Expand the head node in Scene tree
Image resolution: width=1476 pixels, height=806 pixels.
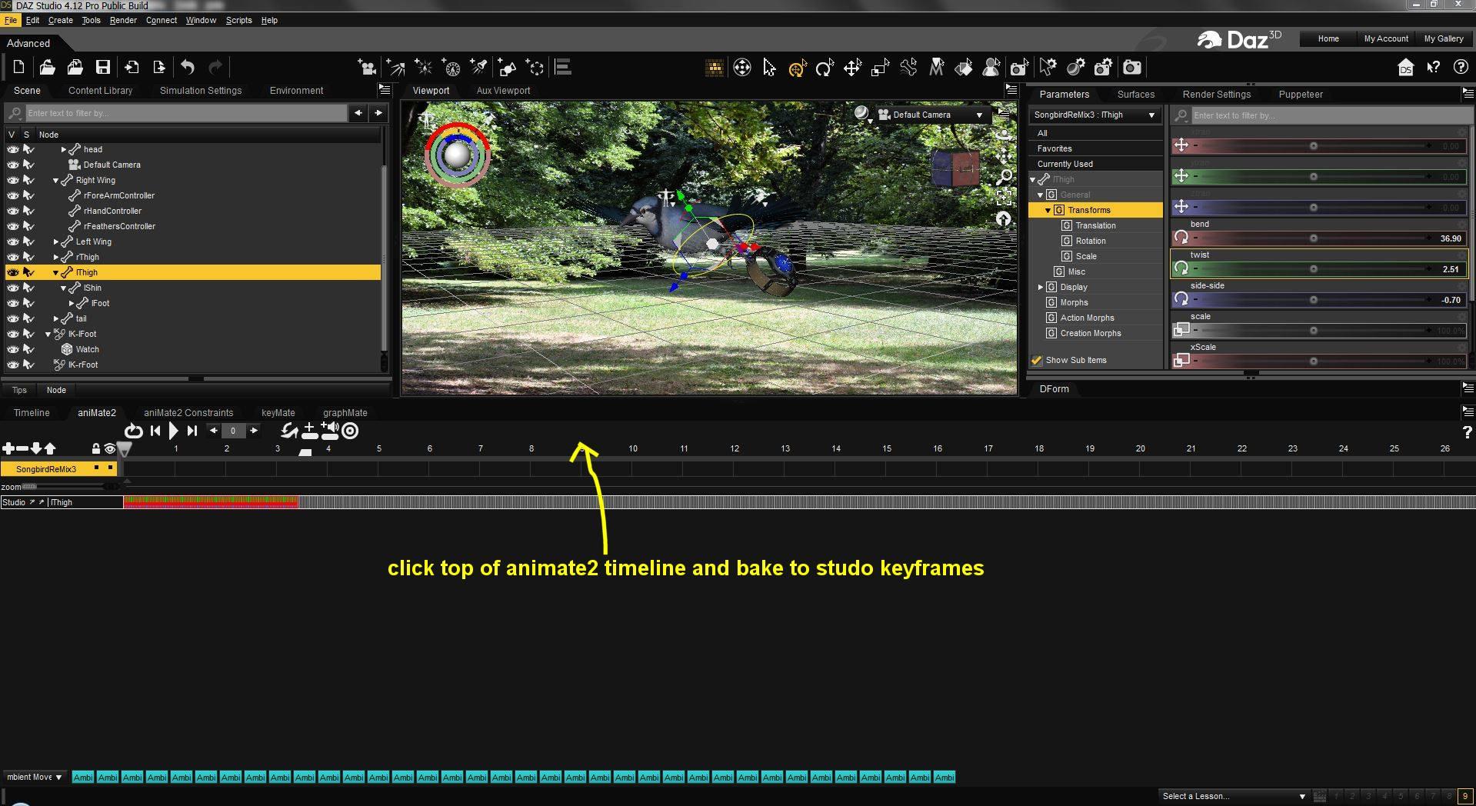[64, 149]
